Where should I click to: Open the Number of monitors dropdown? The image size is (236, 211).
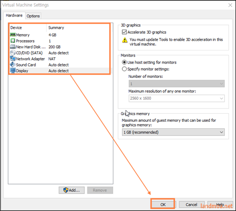coord(177,84)
